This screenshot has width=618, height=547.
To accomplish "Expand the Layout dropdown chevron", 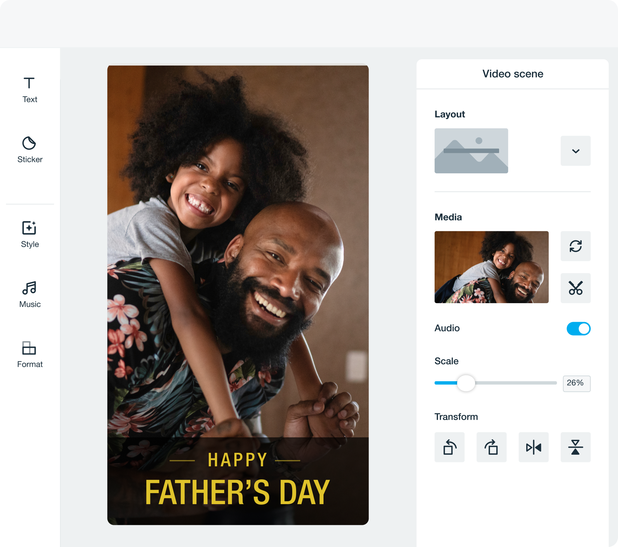I will coord(575,151).
